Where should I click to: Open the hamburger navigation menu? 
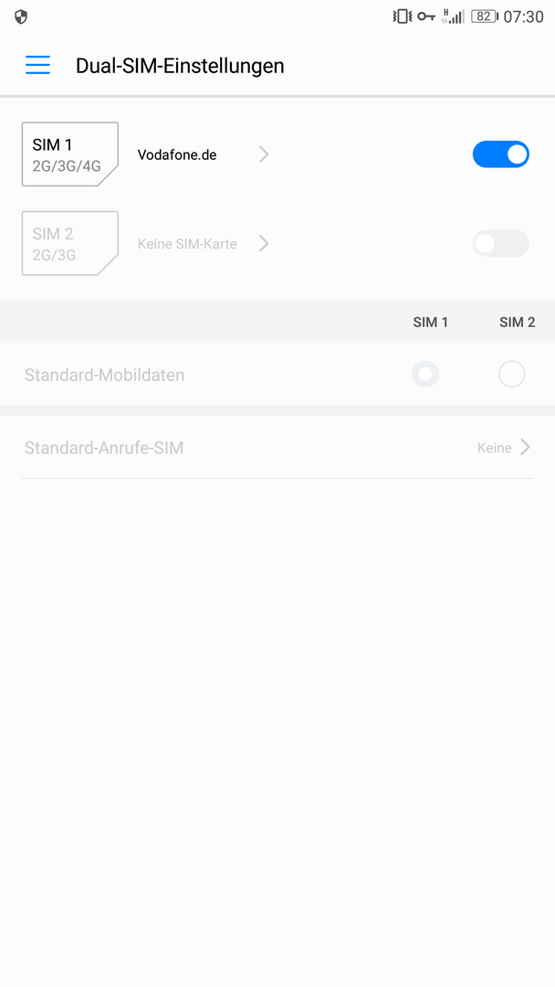coord(37,65)
